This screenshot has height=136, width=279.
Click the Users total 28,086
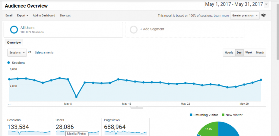[65, 127]
